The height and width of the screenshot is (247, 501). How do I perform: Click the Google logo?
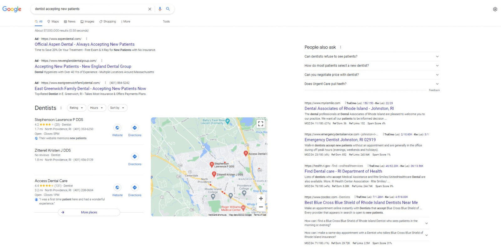pyautogui.click(x=12, y=9)
